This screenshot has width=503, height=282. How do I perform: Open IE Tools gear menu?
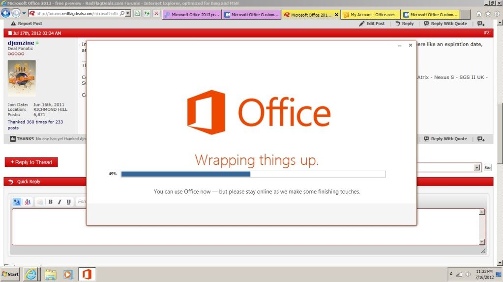click(x=497, y=14)
